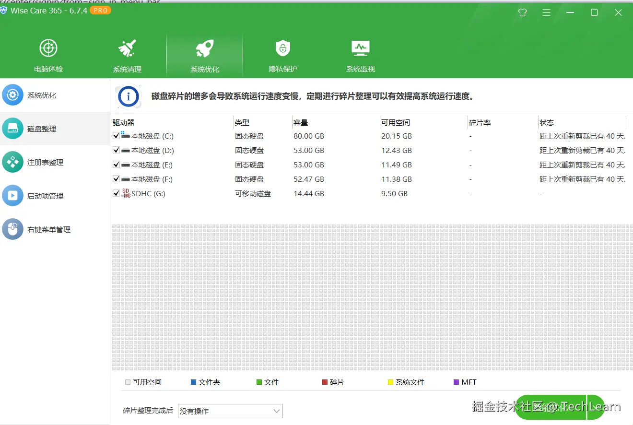The width and height of the screenshot is (633, 425).
Task: Switch to the 系统清理 tab label
Action: (127, 70)
